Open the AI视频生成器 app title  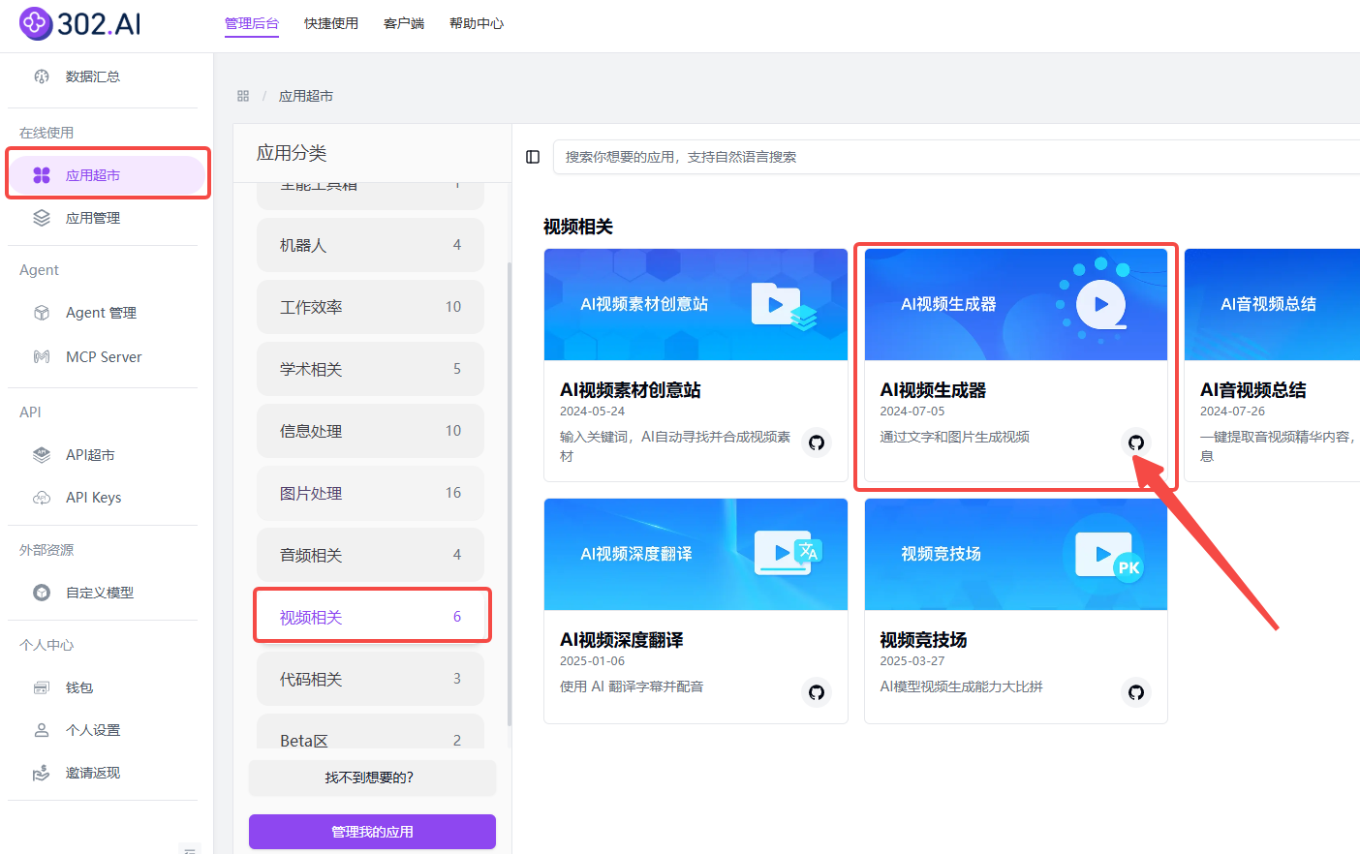pyautogui.click(x=933, y=390)
